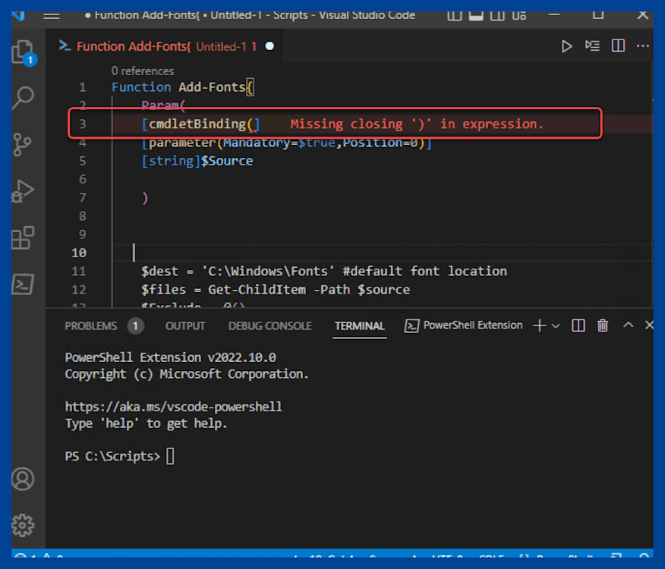The width and height of the screenshot is (665, 569).
Task: Open the Extensions view
Action: click(x=23, y=237)
